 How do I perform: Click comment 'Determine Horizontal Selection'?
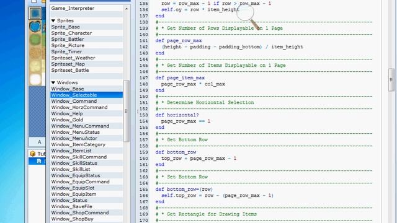click(210, 103)
